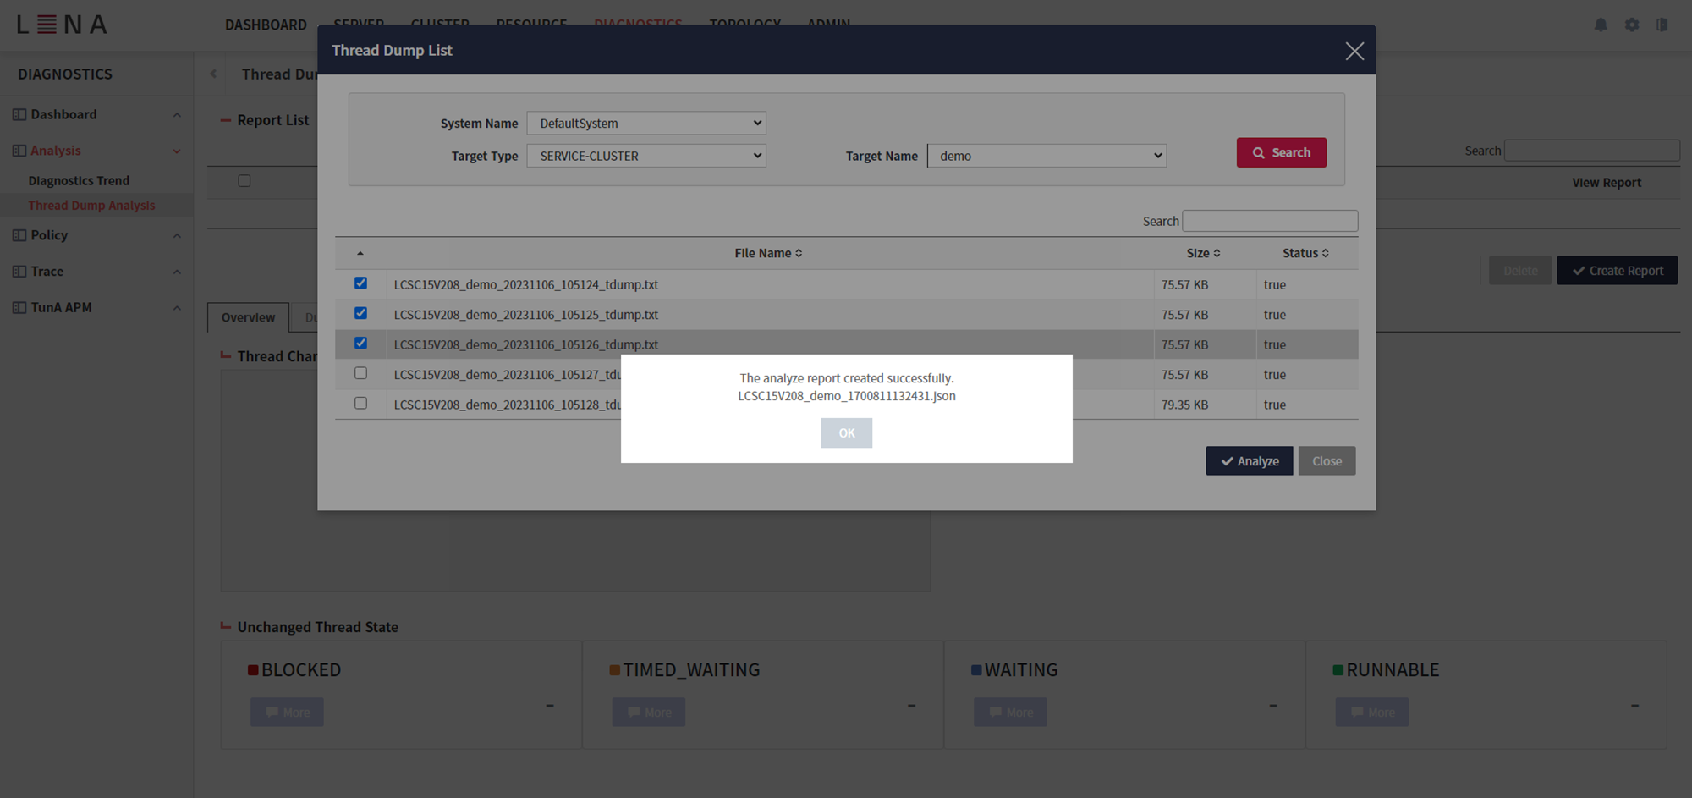Open the TOPOLOGY menu item

tap(744, 25)
